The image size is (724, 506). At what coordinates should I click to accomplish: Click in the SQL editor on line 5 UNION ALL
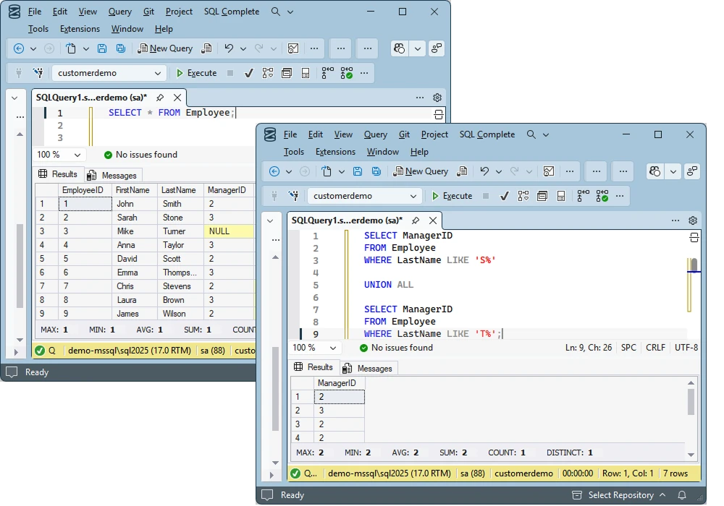[388, 285]
